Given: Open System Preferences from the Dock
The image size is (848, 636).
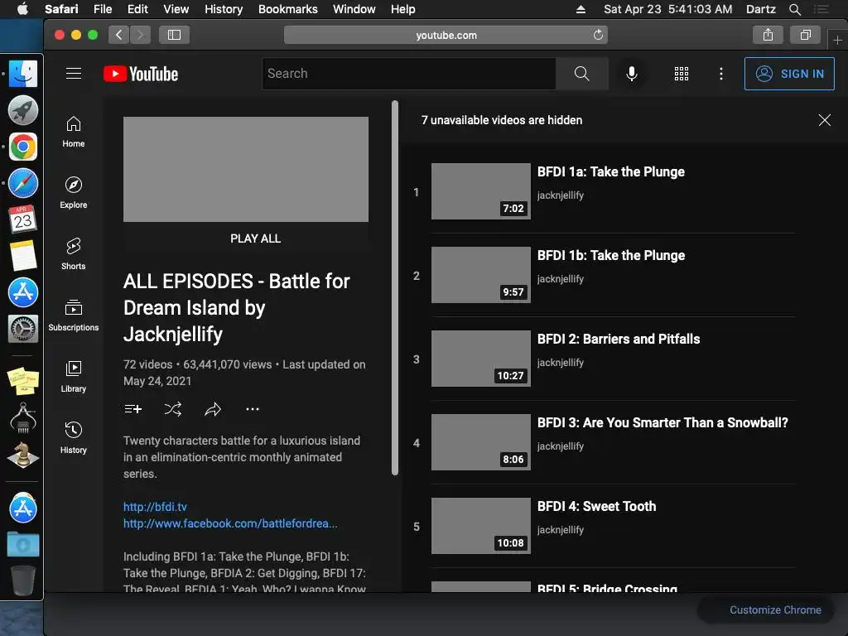Looking at the screenshot, I should pyautogui.click(x=22, y=328).
